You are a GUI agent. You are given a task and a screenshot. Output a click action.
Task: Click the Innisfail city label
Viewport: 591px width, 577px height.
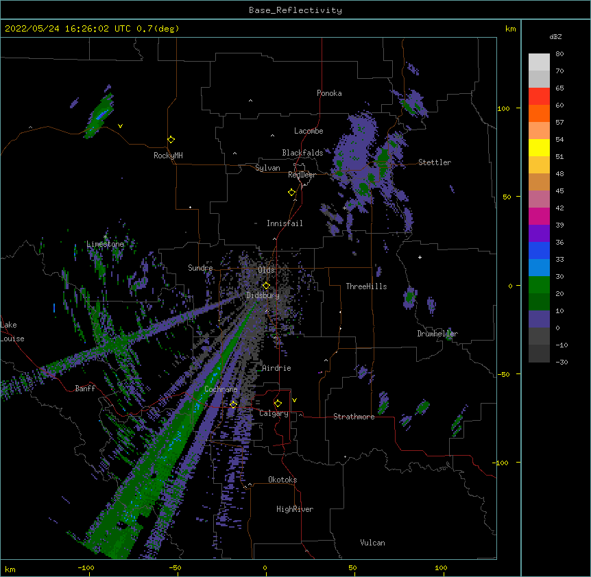point(285,223)
